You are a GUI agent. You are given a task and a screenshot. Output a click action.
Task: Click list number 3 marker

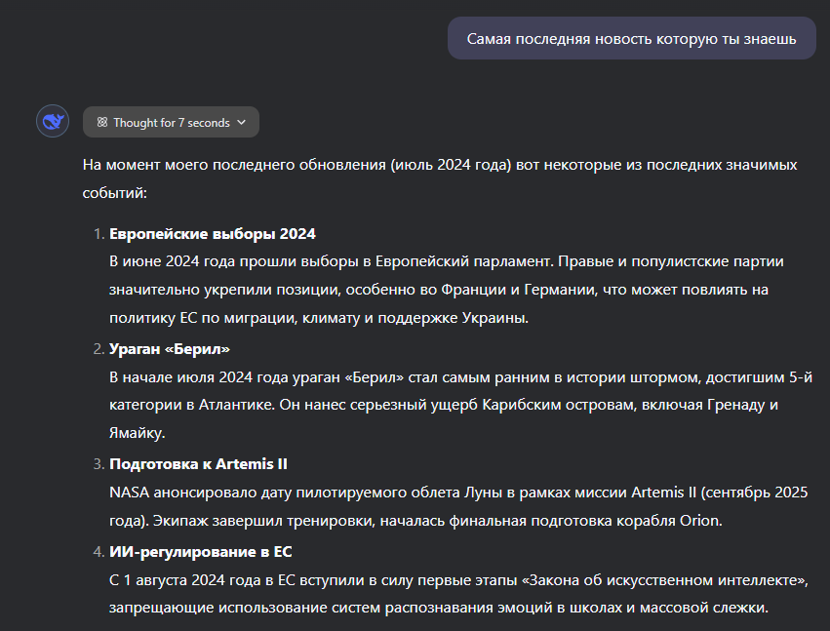point(97,464)
